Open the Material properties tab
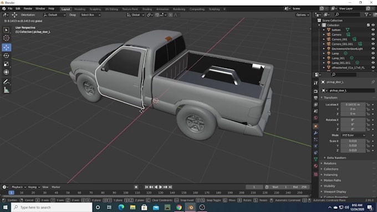 point(315,166)
